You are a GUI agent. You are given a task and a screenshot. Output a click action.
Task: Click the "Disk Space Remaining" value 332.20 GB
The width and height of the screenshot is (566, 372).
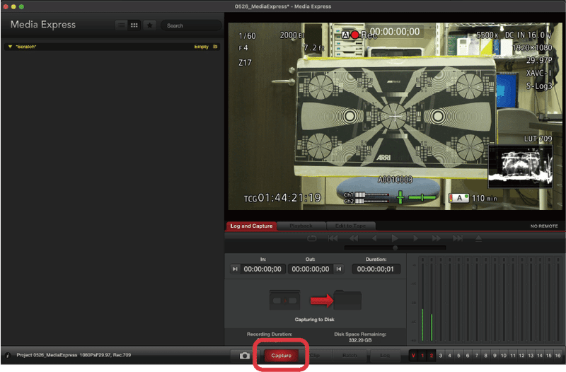(360, 340)
